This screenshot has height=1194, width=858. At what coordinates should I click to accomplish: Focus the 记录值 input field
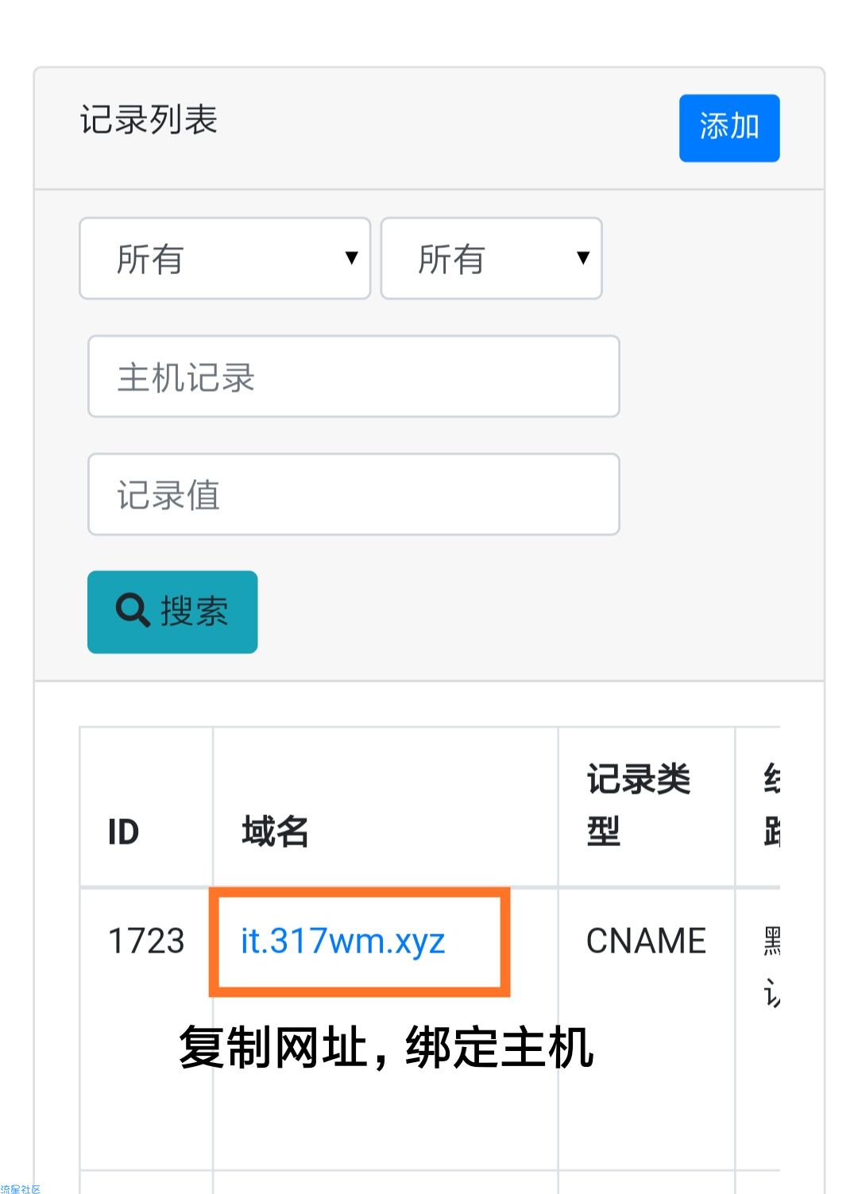click(x=354, y=494)
